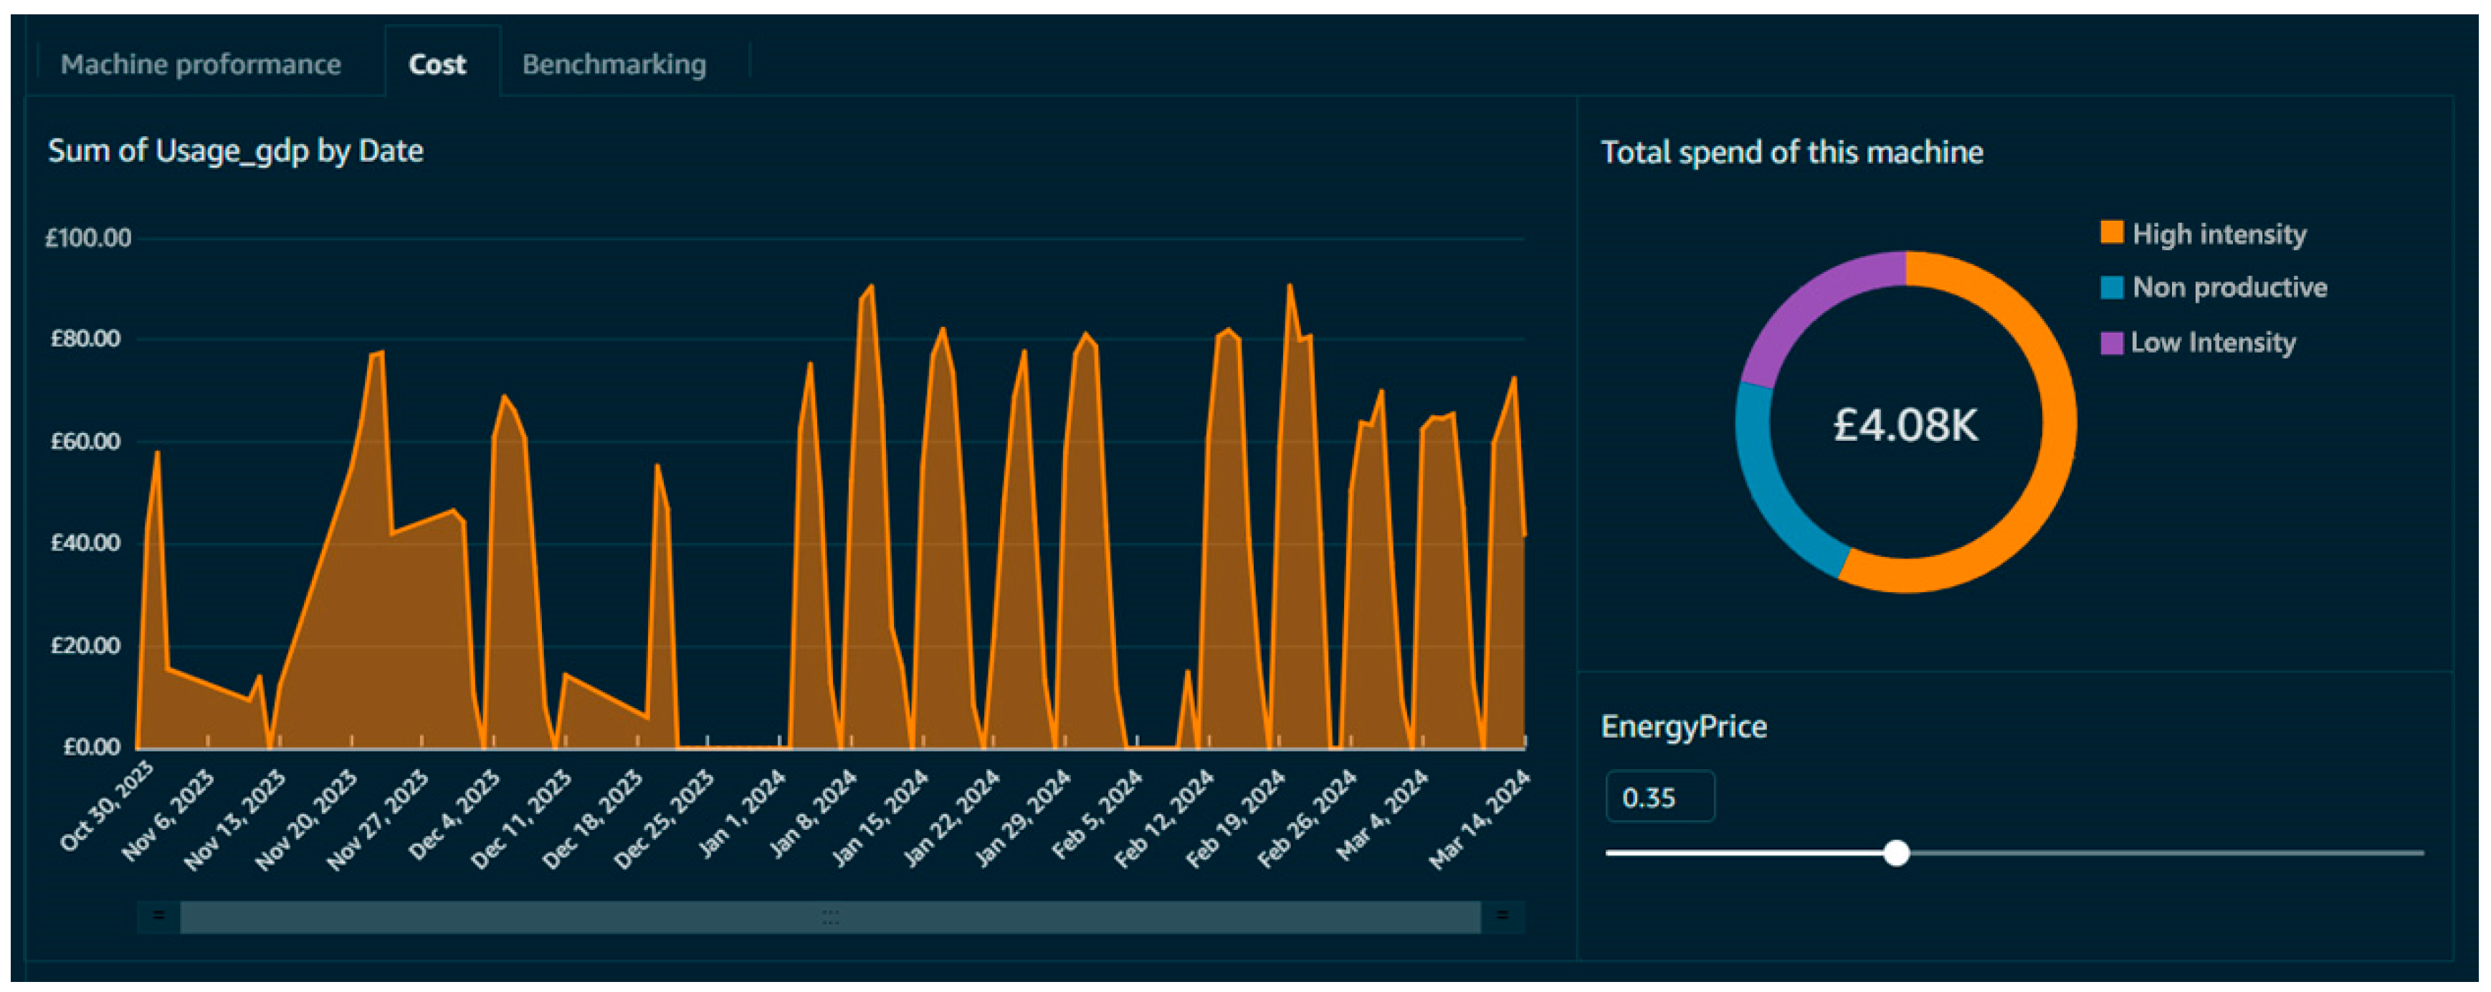The height and width of the screenshot is (992, 2491).
Task: Click the center grip of the date scrollbar
Action: (x=829, y=917)
